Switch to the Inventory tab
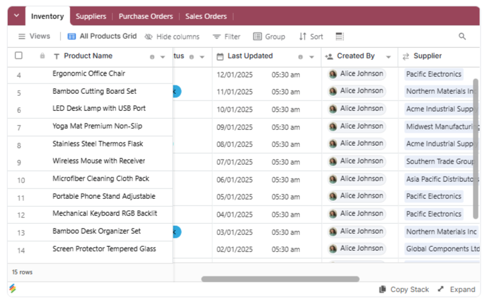The image size is (491, 302). click(47, 16)
